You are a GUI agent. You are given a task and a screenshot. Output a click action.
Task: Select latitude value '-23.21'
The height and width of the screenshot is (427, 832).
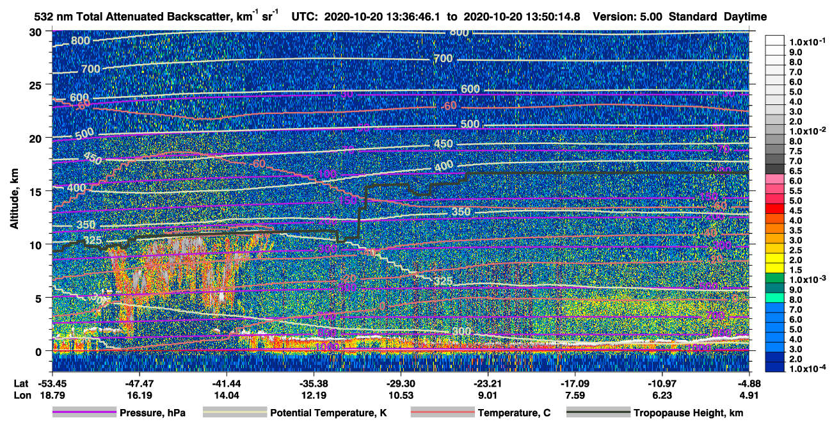click(488, 383)
